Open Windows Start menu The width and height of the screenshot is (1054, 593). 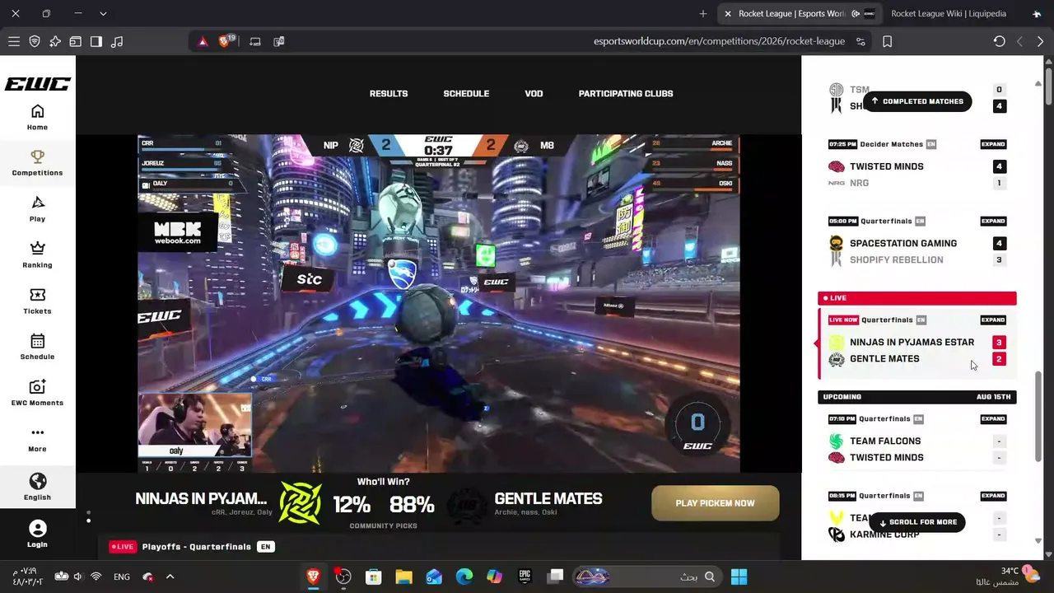point(739,577)
